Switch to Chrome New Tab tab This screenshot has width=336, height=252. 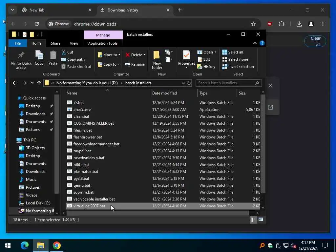click(x=57, y=10)
